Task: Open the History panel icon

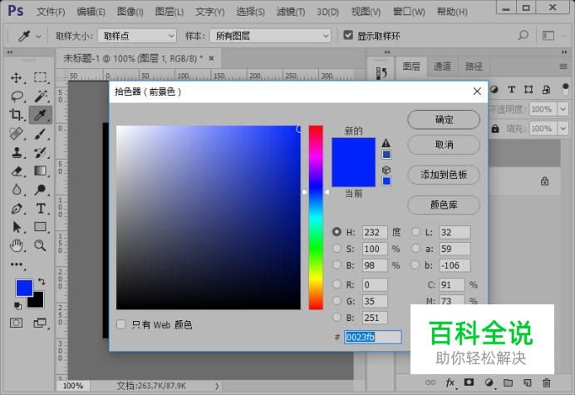Action: [381, 73]
